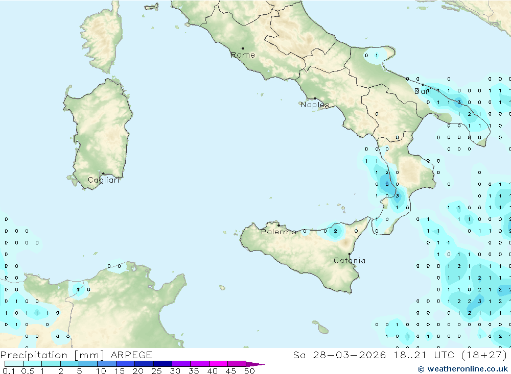Viewport: 511px width, 374px height.
Task: Select the legend swatch between 10 and 15
Action: point(107,364)
